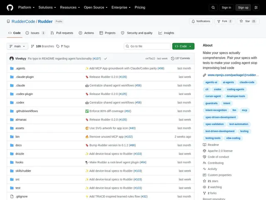The image size is (266, 200).
Task: Click the link icon beside npmjs URL
Action: click(204, 75)
